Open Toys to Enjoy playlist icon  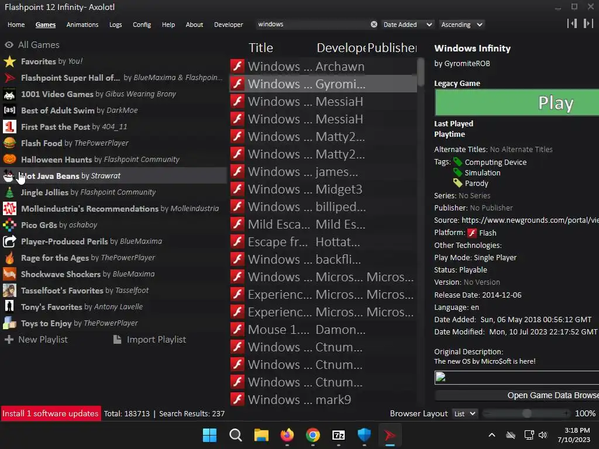(x=9, y=323)
